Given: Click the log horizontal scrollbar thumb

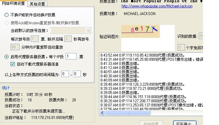Looking at the screenshot, I should [128, 113].
